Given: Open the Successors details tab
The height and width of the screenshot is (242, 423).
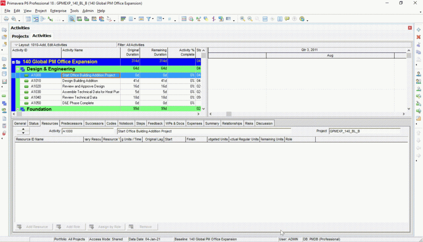Looking at the screenshot, I should [94, 123].
